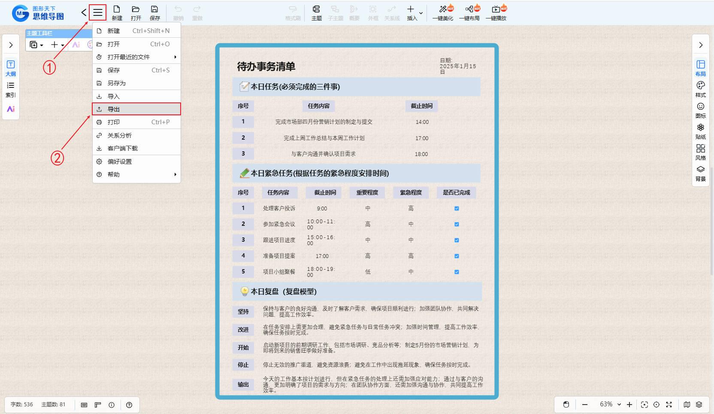Open the 大纲 outline view

pos(11,68)
